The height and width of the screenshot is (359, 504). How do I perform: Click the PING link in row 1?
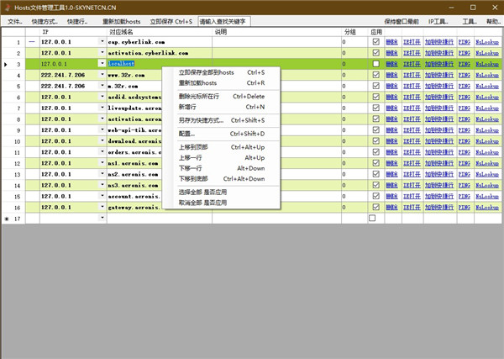pos(459,41)
